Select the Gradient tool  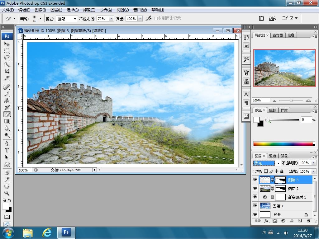[7, 121]
